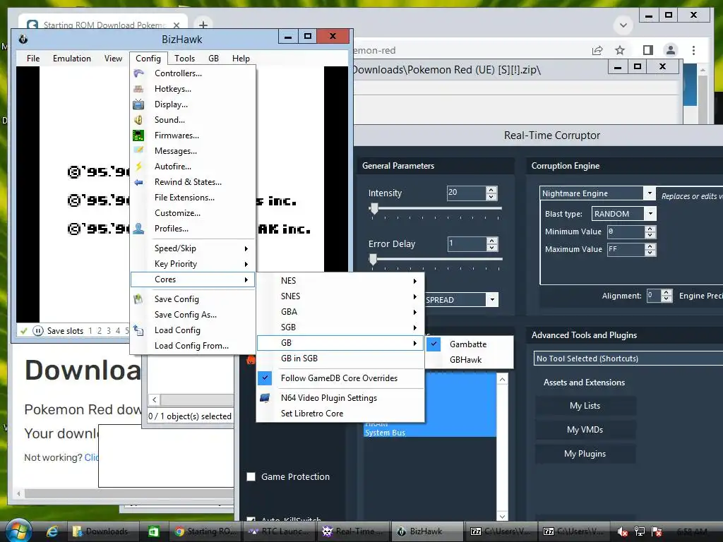The height and width of the screenshot is (542, 723).
Task: Enable Game Protection checkbox
Action: tap(251, 476)
